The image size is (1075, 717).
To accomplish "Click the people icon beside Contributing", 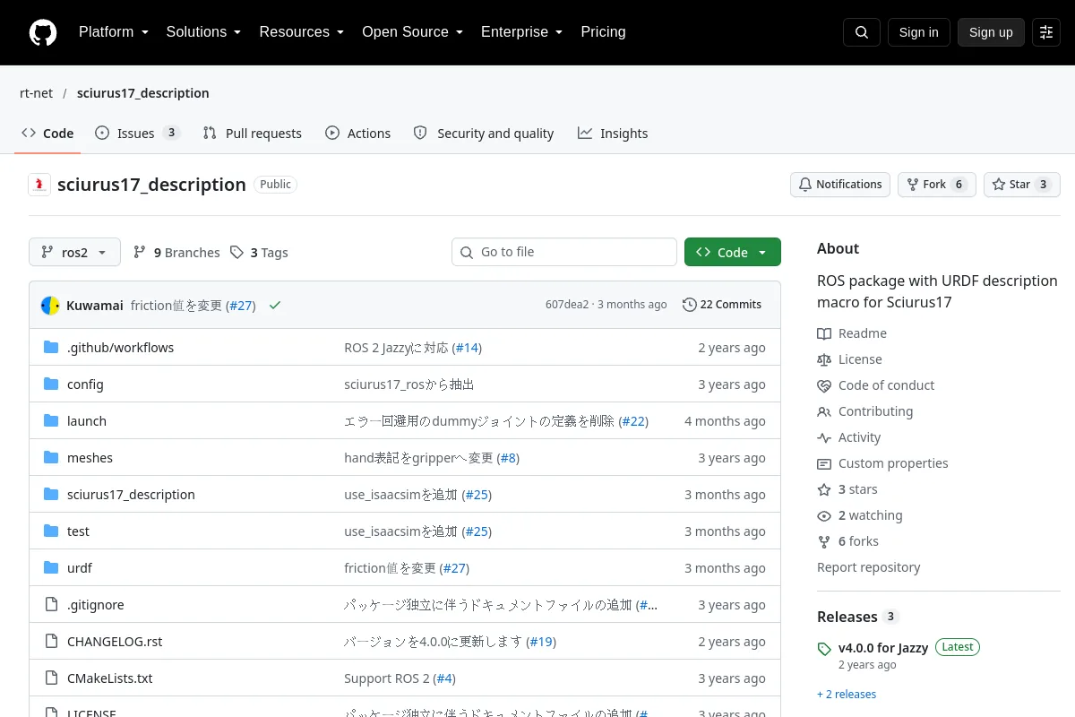I will (824, 411).
